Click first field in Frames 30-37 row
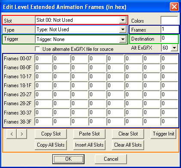 [43, 112]
